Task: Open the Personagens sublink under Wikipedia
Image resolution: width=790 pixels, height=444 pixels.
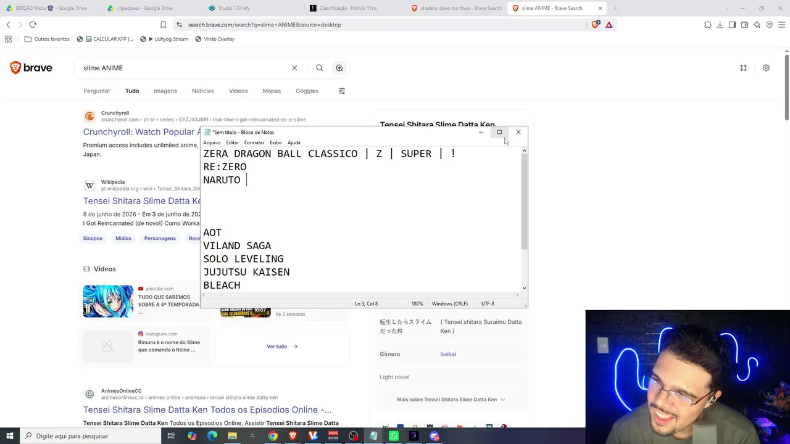Action: coord(160,238)
